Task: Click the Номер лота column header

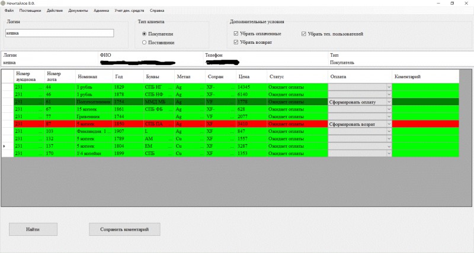Action: [x=60, y=77]
